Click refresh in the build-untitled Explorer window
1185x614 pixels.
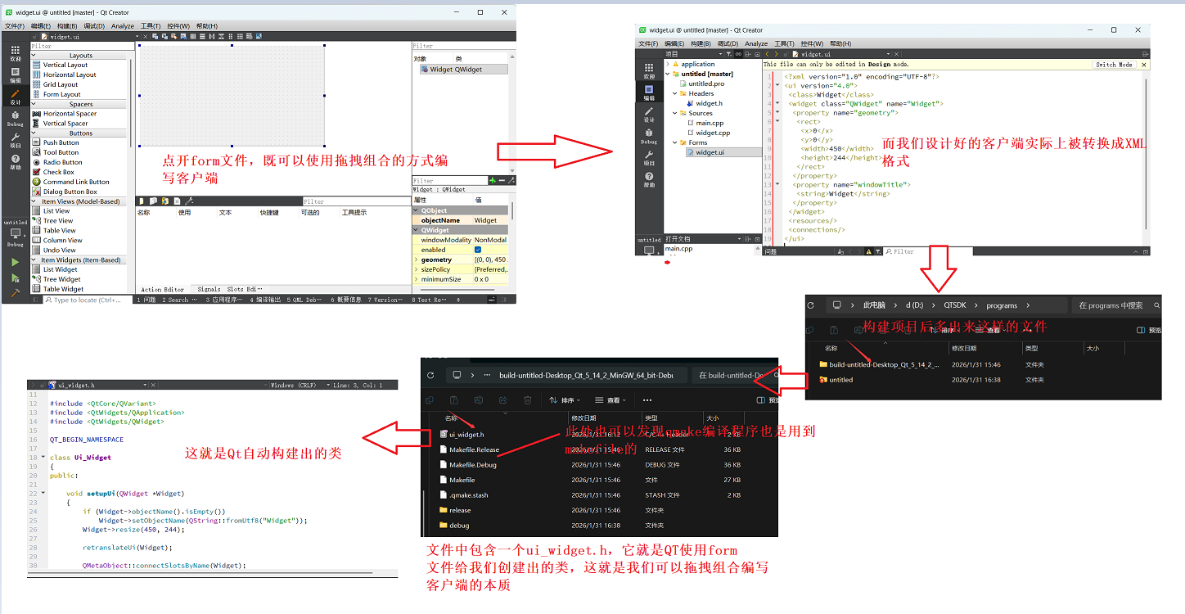430,375
